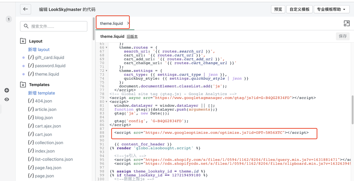This screenshot has height=181, width=354.
Task: Click the expand editor fullscreen icon
Action: pyautogui.click(x=347, y=23)
